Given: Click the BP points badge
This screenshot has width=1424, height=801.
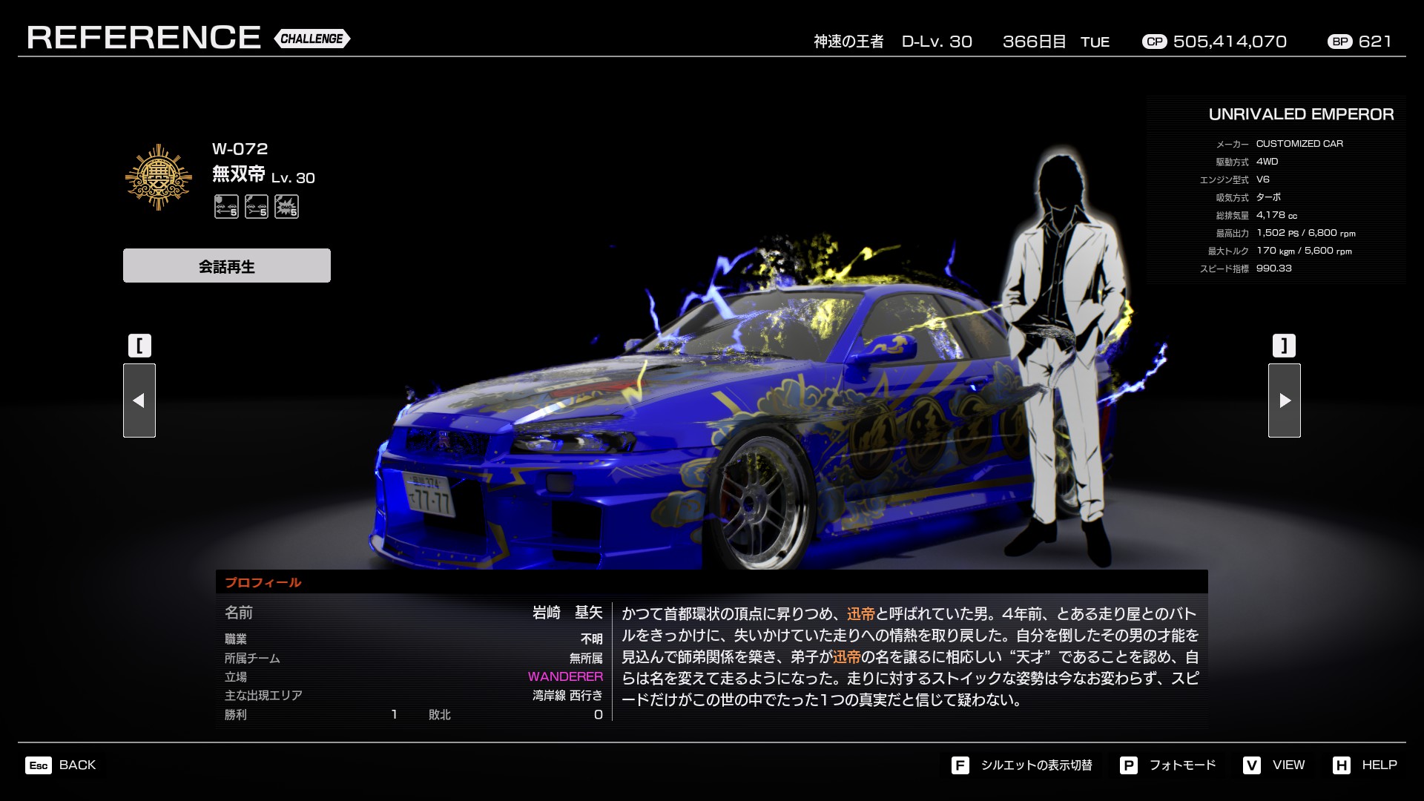Looking at the screenshot, I should 1339,42.
